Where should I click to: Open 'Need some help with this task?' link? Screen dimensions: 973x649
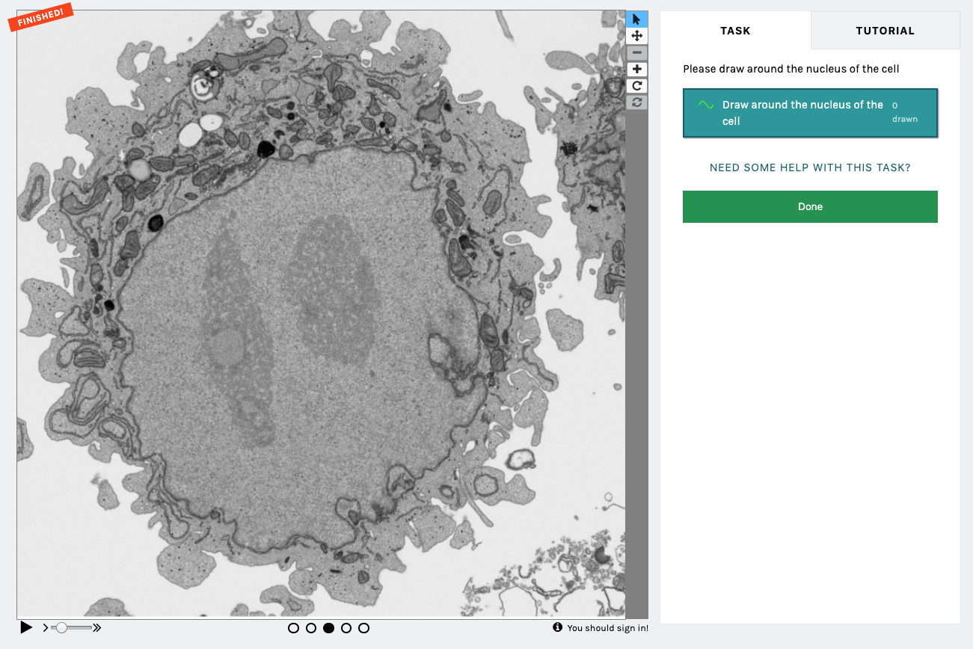coord(810,167)
